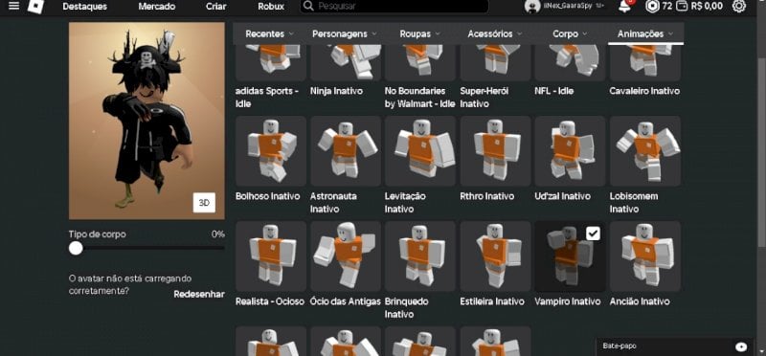Open the wallet R$ 0,00 balance

tap(700, 6)
